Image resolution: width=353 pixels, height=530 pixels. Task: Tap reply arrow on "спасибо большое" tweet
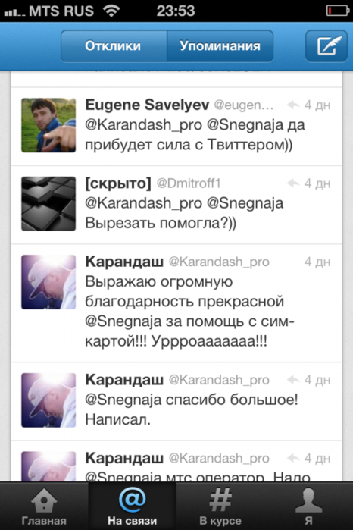pos(293,381)
